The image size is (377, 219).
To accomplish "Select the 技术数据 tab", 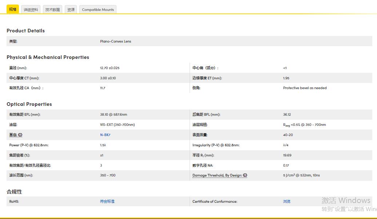I will click(x=52, y=10).
